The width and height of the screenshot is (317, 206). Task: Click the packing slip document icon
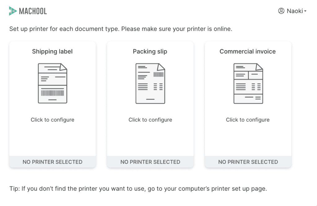[x=150, y=83]
